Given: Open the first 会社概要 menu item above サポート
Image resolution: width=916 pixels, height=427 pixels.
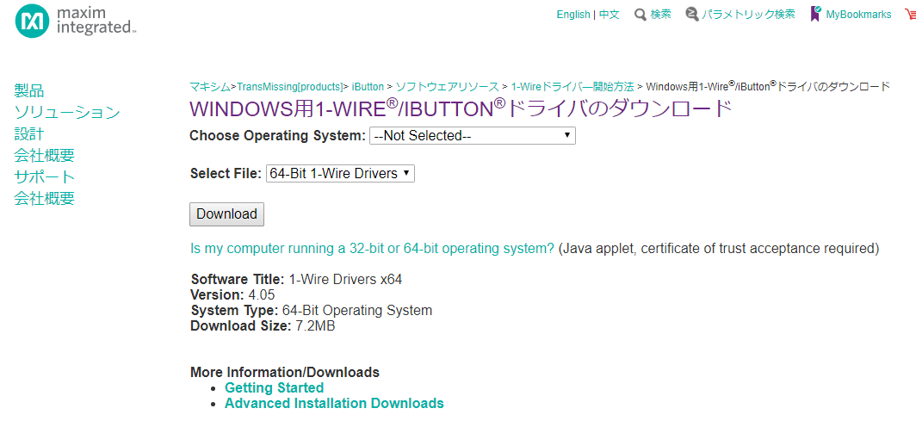Looking at the screenshot, I should point(45,155).
